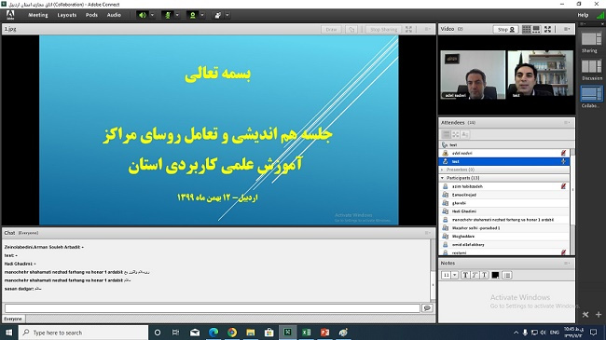The height and width of the screenshot is (340, 606).
Task: Click the Draw button in Share pod
Action: 331,30
